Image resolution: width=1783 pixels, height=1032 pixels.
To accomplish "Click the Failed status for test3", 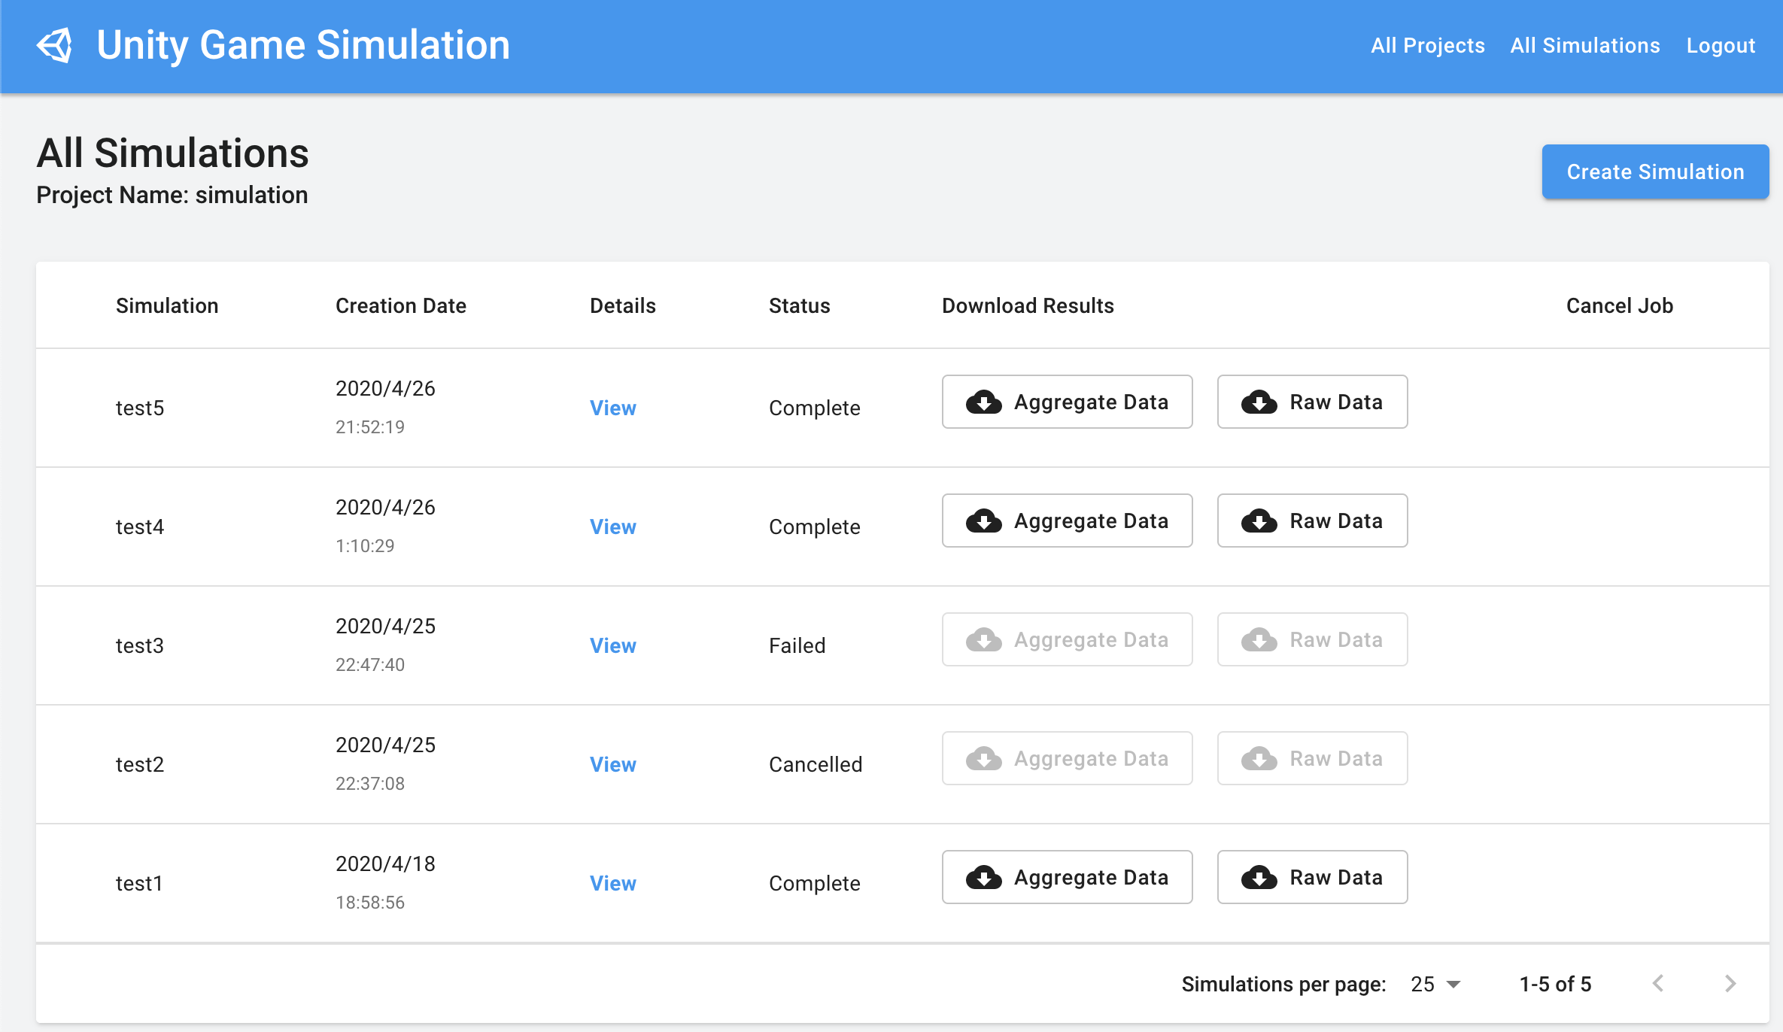I will click(797, 645).
